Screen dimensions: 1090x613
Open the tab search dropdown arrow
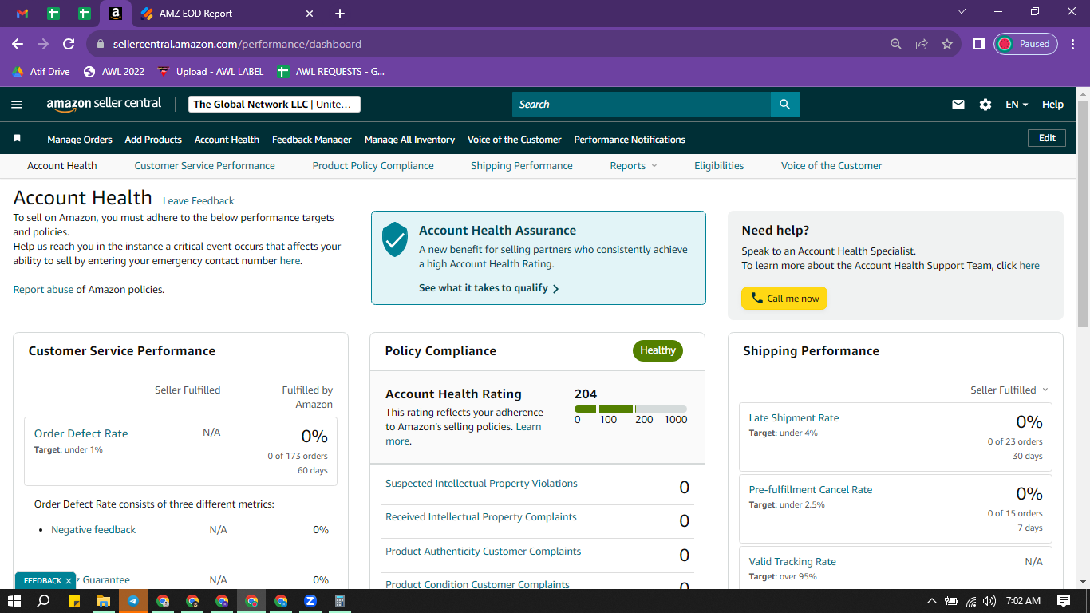point(961,11)
